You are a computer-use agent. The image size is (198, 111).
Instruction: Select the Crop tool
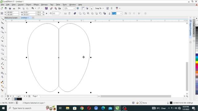[2, 28]
